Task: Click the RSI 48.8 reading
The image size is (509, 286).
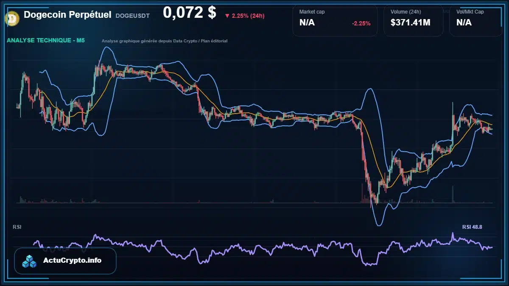Action: [x=472, y=227]
